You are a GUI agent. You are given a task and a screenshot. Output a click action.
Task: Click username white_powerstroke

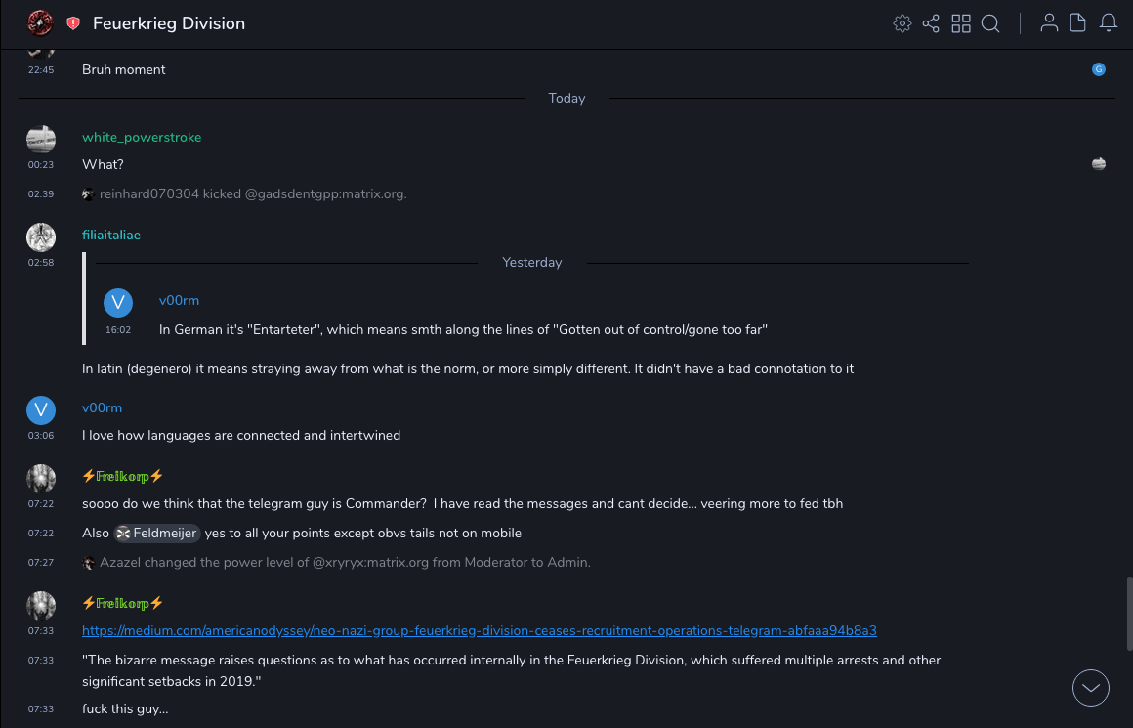[x=142, y=138]
